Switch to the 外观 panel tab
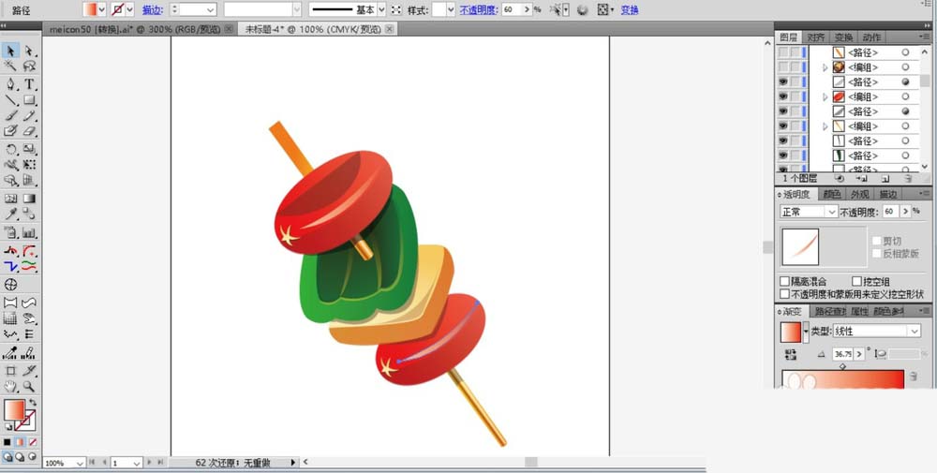This screenshot has width=937, height=473. tap(860, 194)
